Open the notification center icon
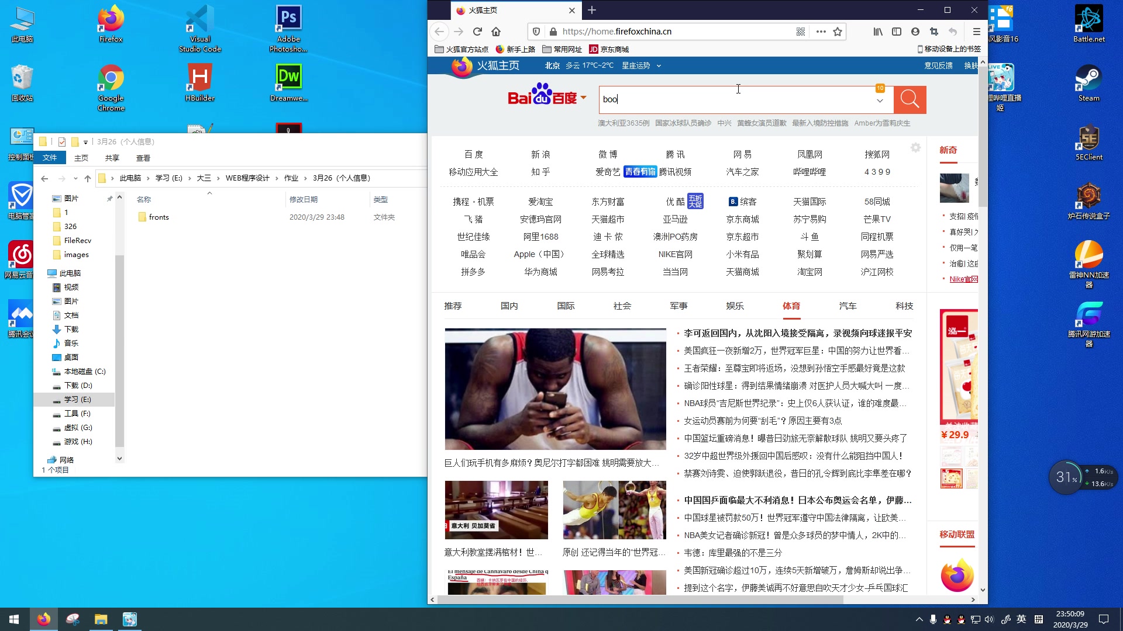The width and height of the screenshot is (1123, 631). (x=1104, y=619)
